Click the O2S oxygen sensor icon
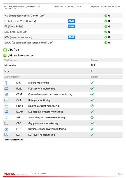126x178 pixels. coord(6,123)
